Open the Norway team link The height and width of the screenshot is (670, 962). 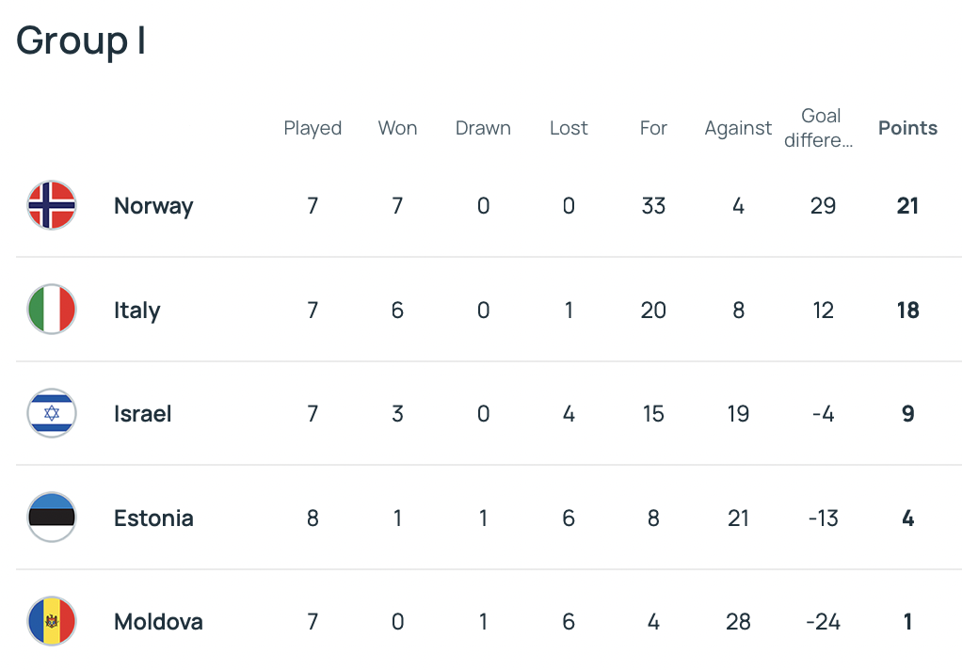(153, 206)
